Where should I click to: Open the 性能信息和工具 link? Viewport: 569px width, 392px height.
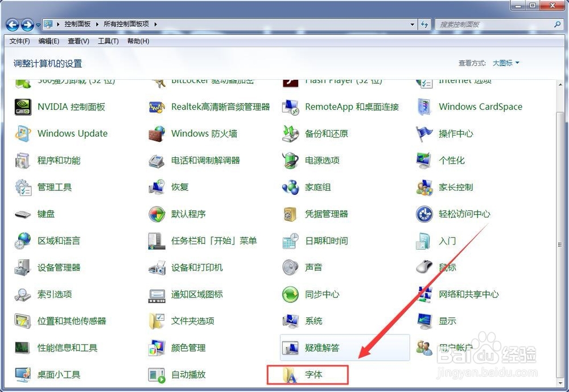pyautogui.click(x=67, y=348)
